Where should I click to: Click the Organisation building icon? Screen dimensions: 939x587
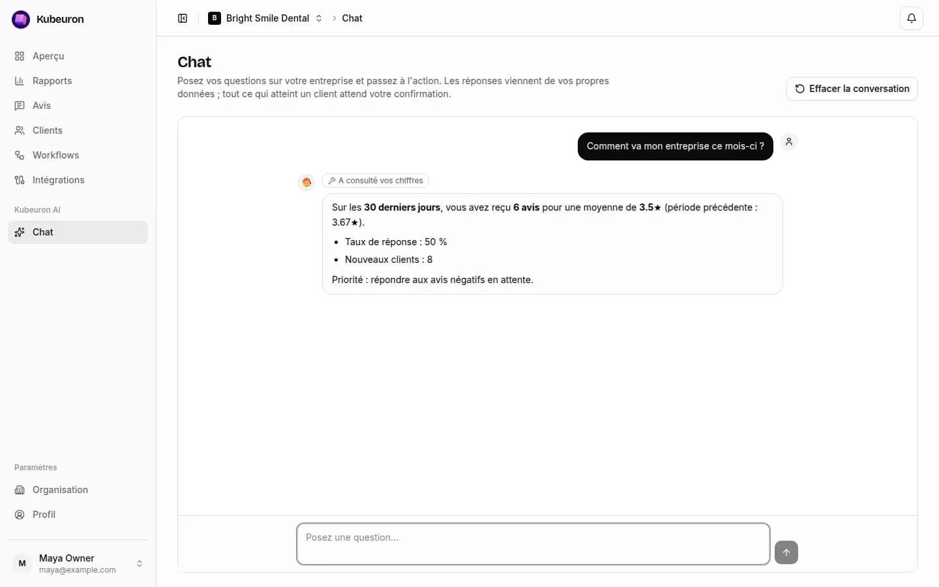pos(20,490)
